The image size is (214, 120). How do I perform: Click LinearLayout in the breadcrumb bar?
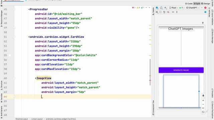tap(37, 119)
